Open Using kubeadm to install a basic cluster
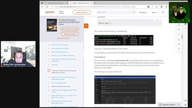Image resolution: width=192 pixels, height=108 pixels. (x=62, y=102)
